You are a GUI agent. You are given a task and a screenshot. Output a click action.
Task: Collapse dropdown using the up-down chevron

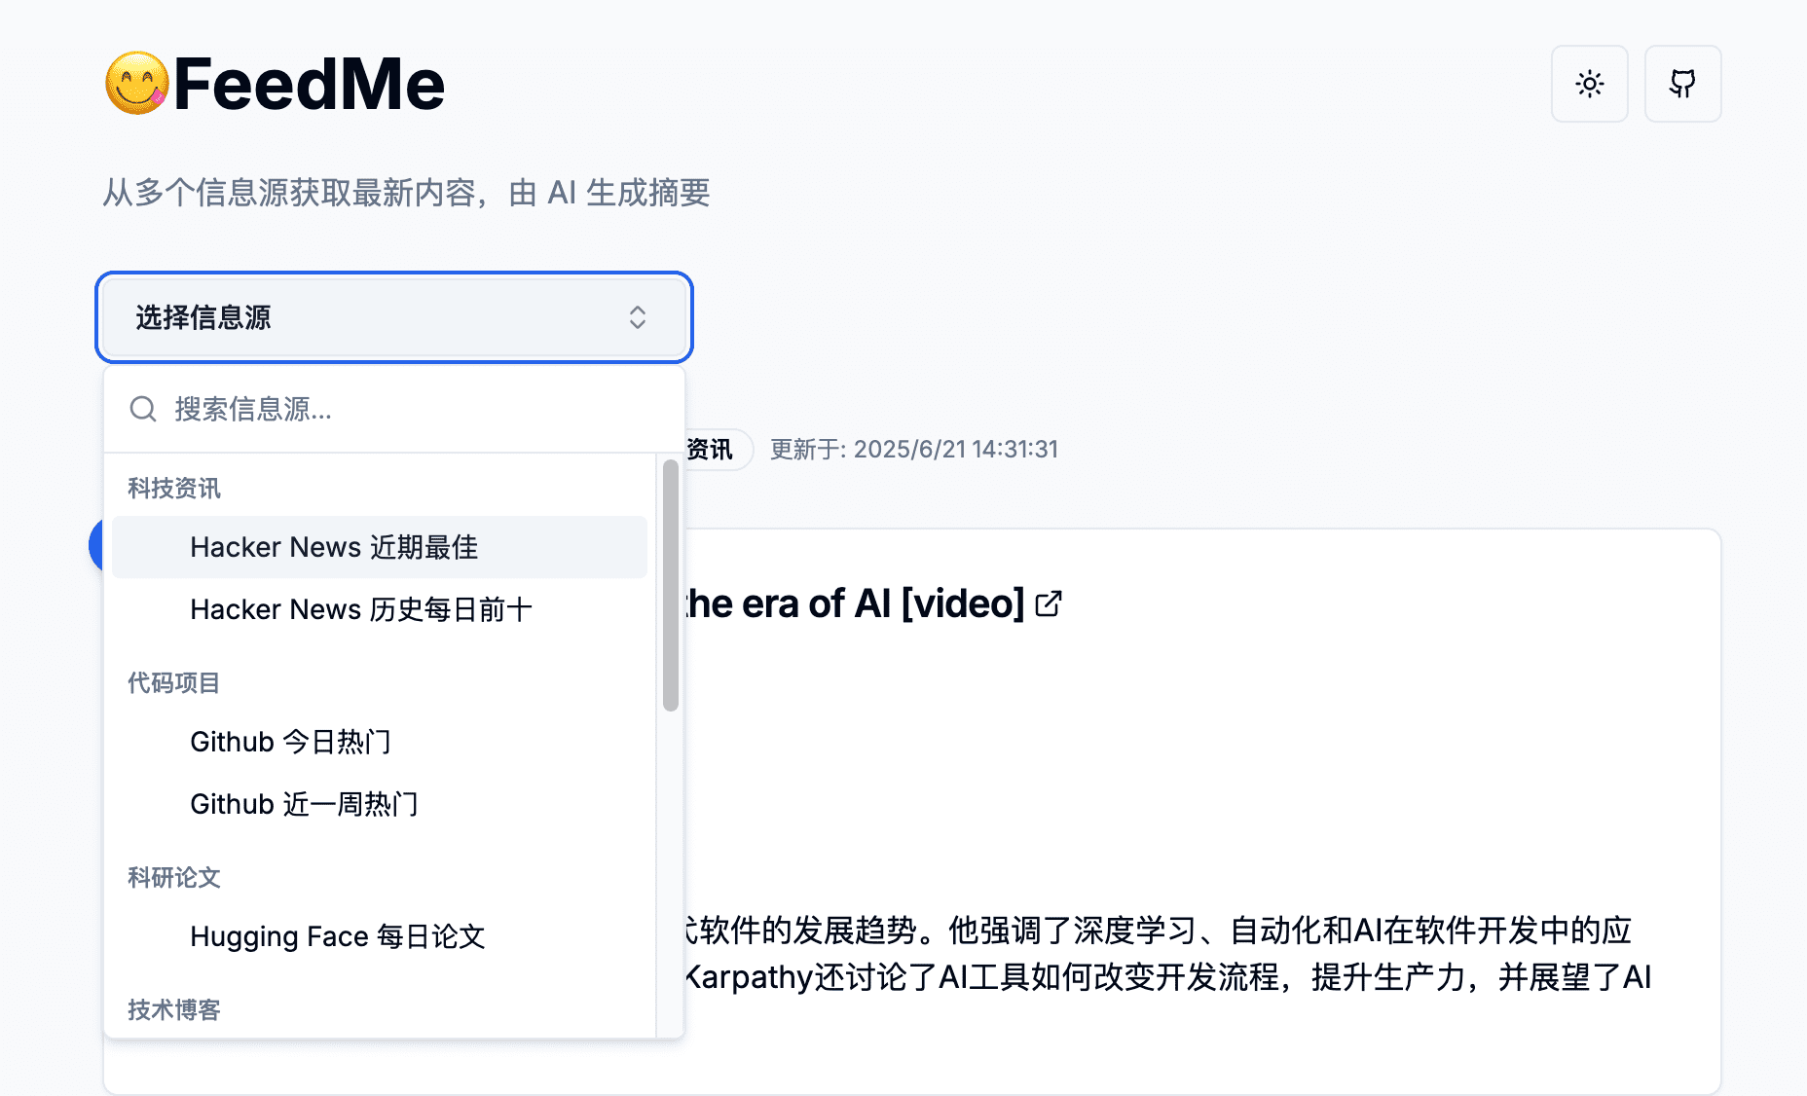point(638,317)
